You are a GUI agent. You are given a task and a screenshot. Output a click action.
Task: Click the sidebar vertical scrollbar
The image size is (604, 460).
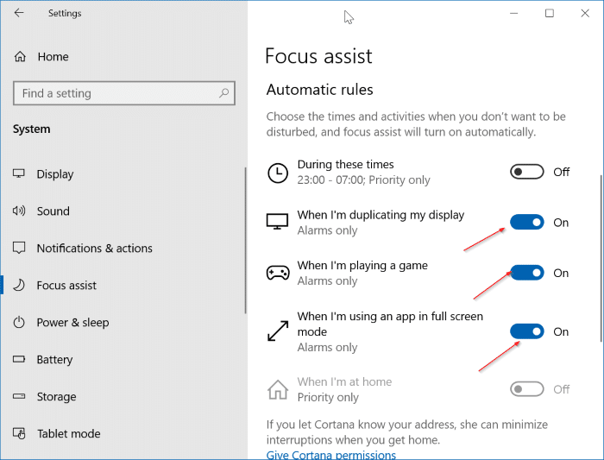tap(245, 241)
